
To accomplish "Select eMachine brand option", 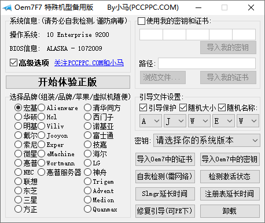I will click(41, 154).
